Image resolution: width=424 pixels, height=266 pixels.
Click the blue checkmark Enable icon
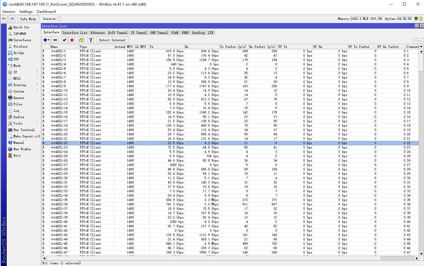[65, 40]
